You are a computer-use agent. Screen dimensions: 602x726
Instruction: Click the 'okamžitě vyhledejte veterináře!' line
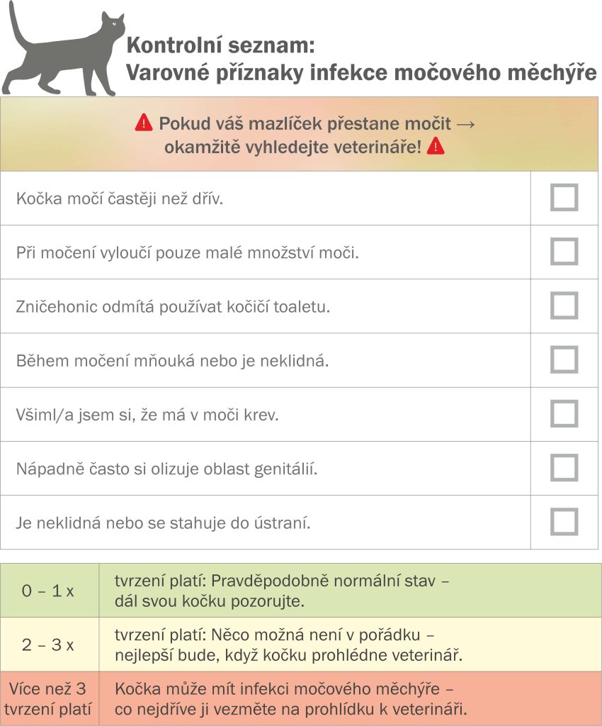[293, 147]
